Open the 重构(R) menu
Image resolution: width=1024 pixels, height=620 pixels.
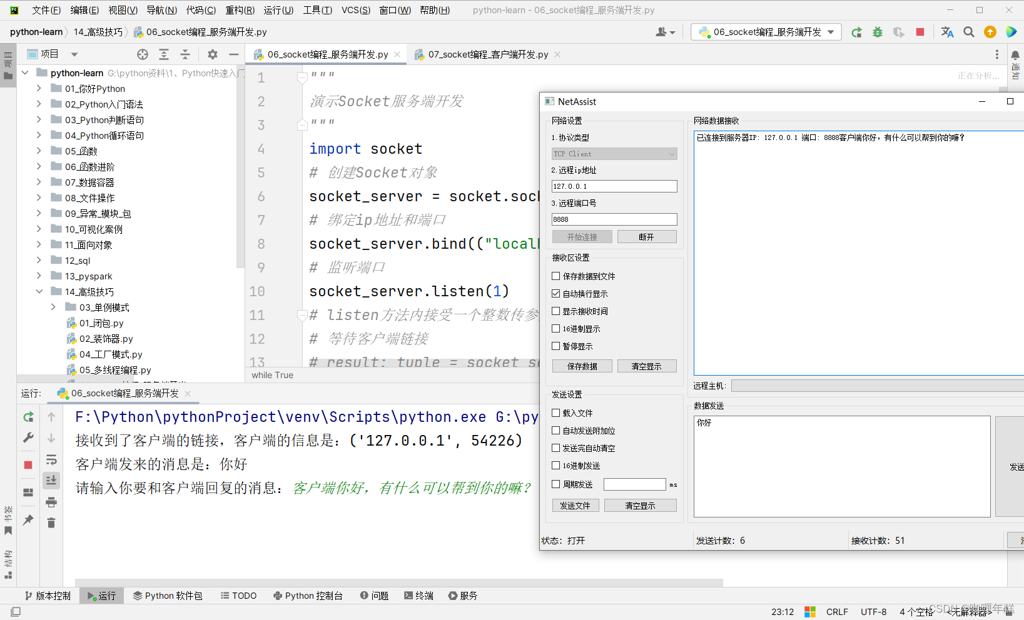[x=240, y=10]
